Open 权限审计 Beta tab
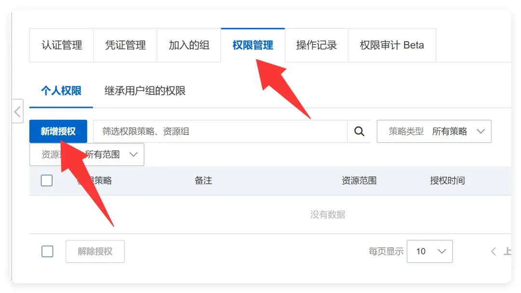 tap(392, 45)
